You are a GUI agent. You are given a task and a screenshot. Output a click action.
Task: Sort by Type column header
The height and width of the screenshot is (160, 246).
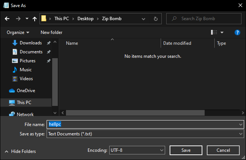click(221, 43)
